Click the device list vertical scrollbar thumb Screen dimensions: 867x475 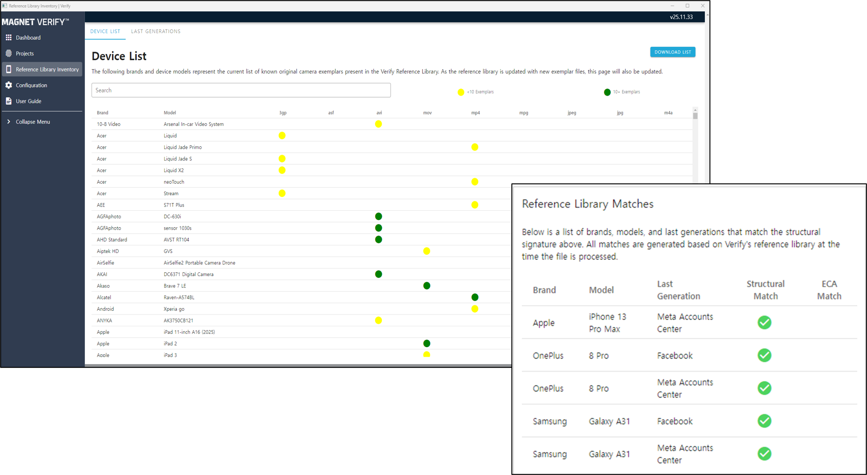(x=695, y=116)
